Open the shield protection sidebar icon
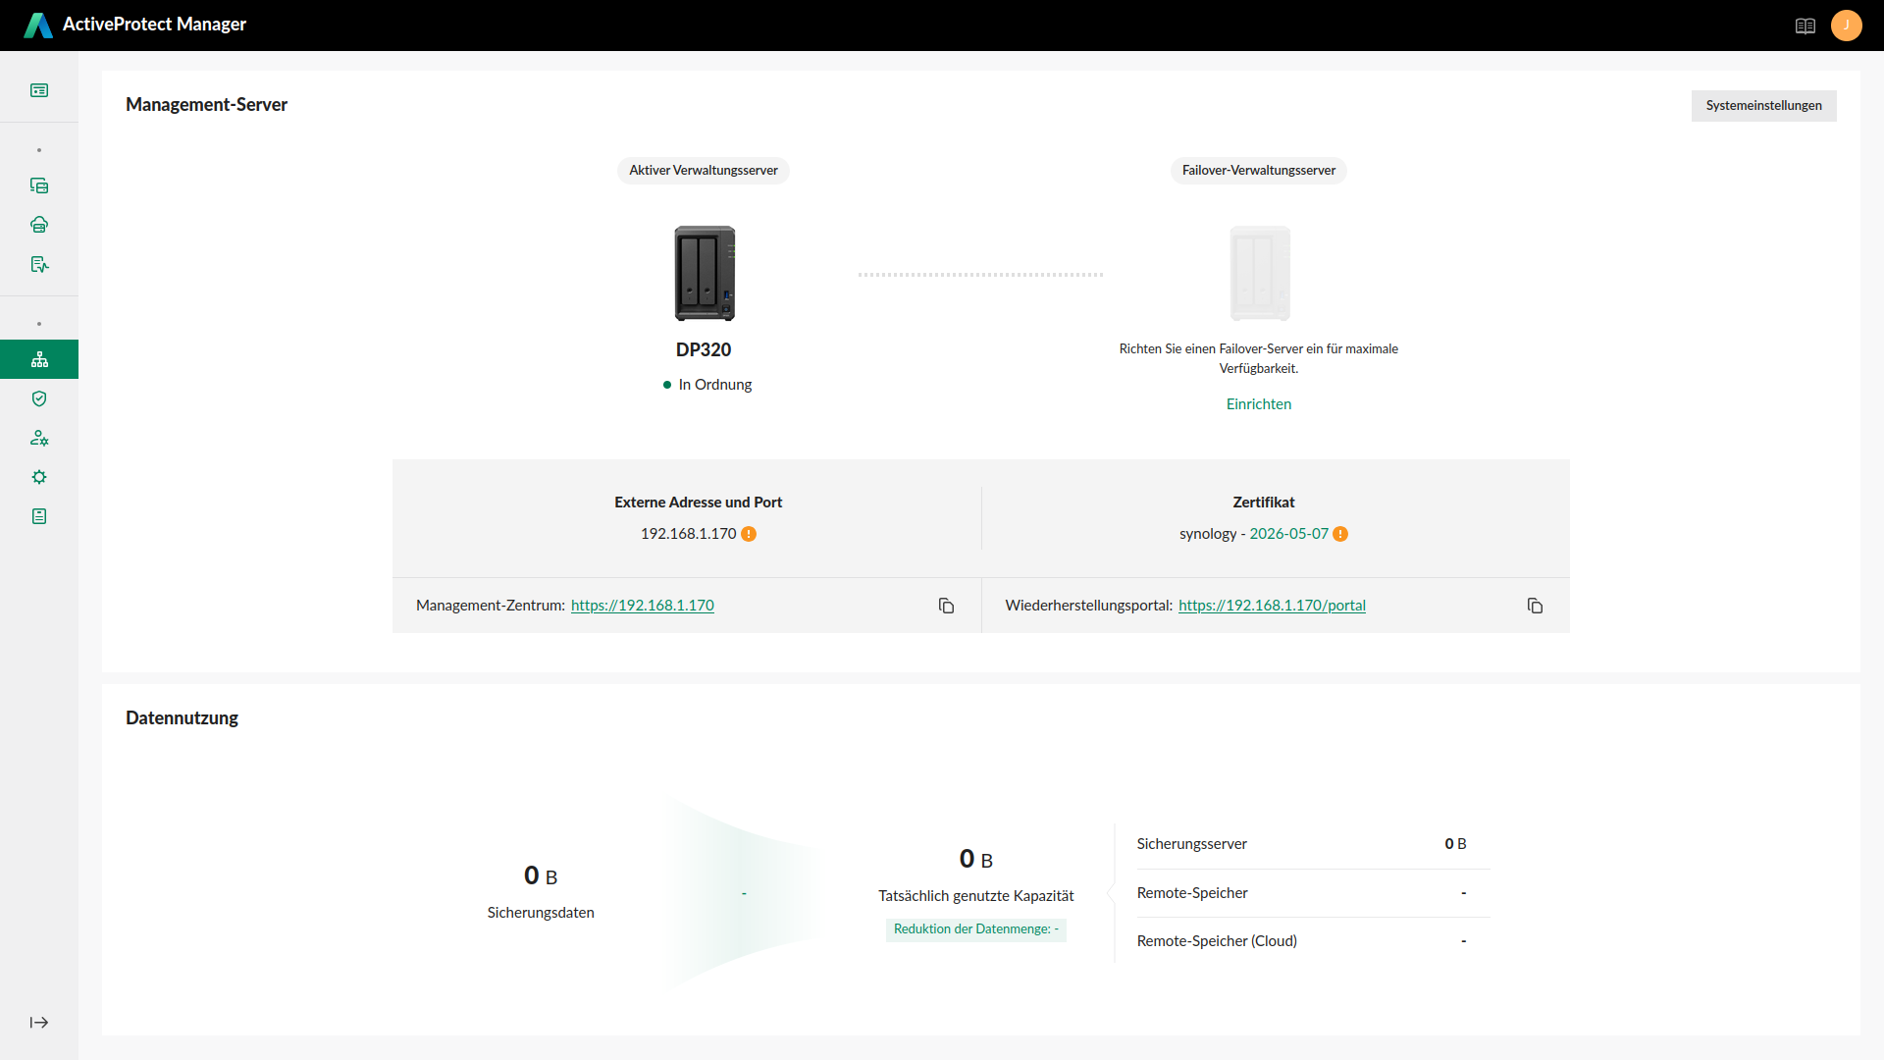The height and width of the screenshot is (1060, 1884). (x=39, y=398)
